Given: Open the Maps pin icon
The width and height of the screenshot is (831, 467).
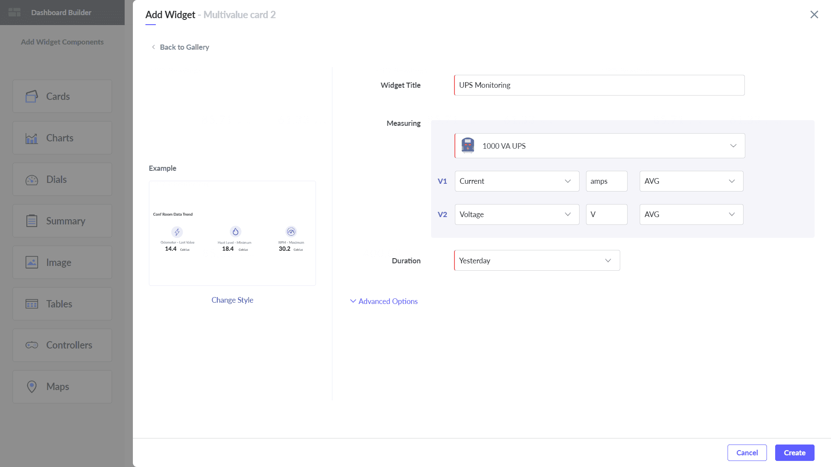Looking at the screenshot, I should (32, 387).
